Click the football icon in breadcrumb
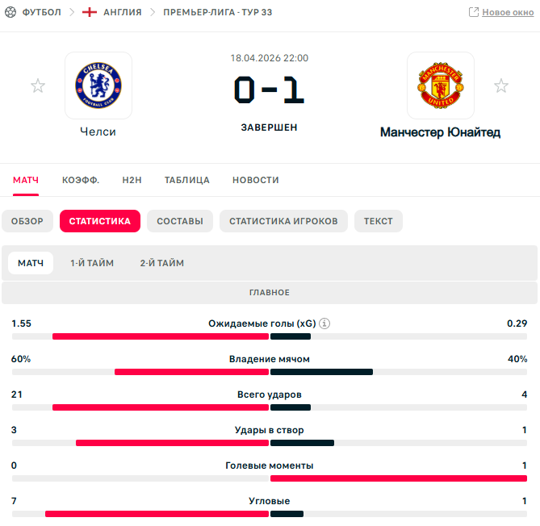Image resolution: width=540 pixels, height=526 pixels. (x=10, y=12)
